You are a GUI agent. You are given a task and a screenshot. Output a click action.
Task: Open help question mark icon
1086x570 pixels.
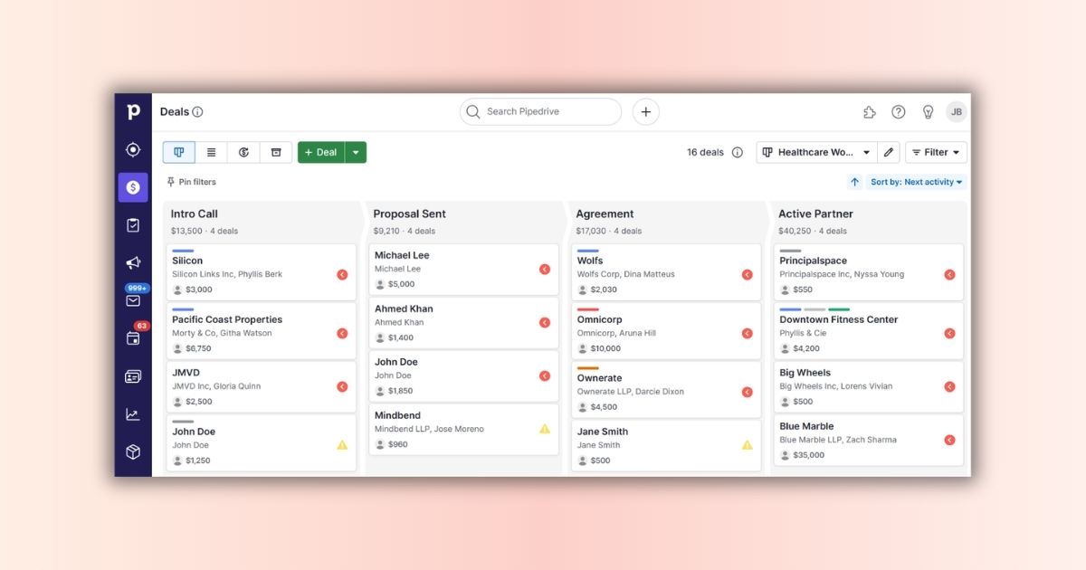pyautogui.click(x=899, y=112)
